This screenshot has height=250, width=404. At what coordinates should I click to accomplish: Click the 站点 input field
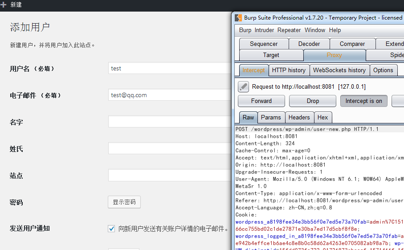coord(170,175)
